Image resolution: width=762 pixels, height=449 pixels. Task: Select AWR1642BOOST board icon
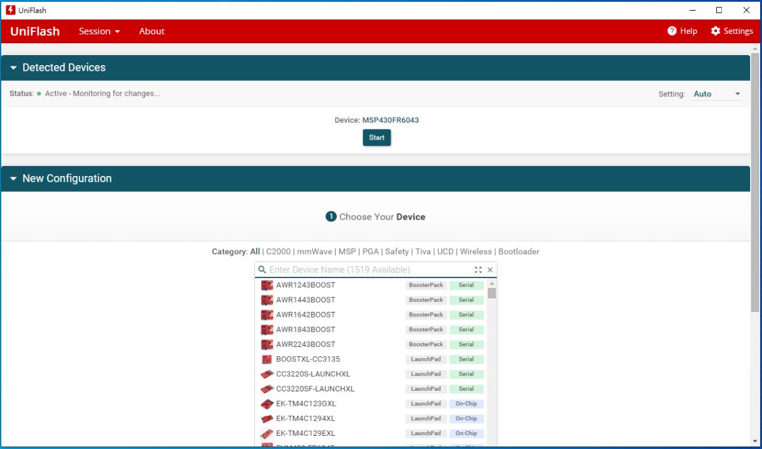[267, 315]
